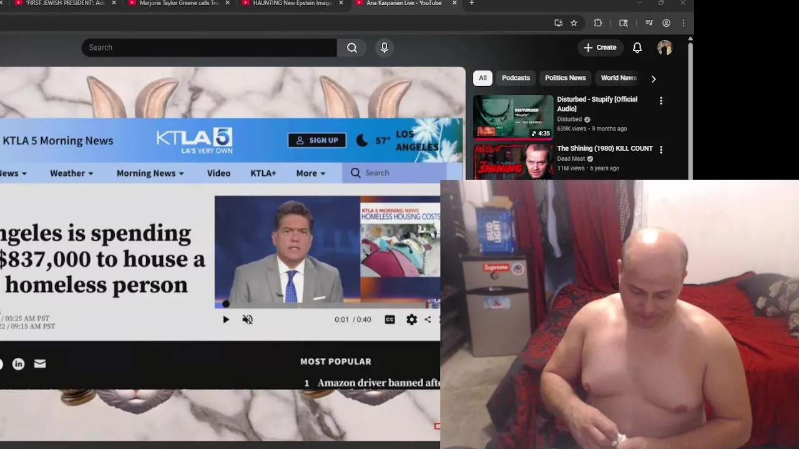Image resolution: width=799 pixels, height=449 pixels.
Task: Click the MOST POPULAR heading
Action: 335,361
